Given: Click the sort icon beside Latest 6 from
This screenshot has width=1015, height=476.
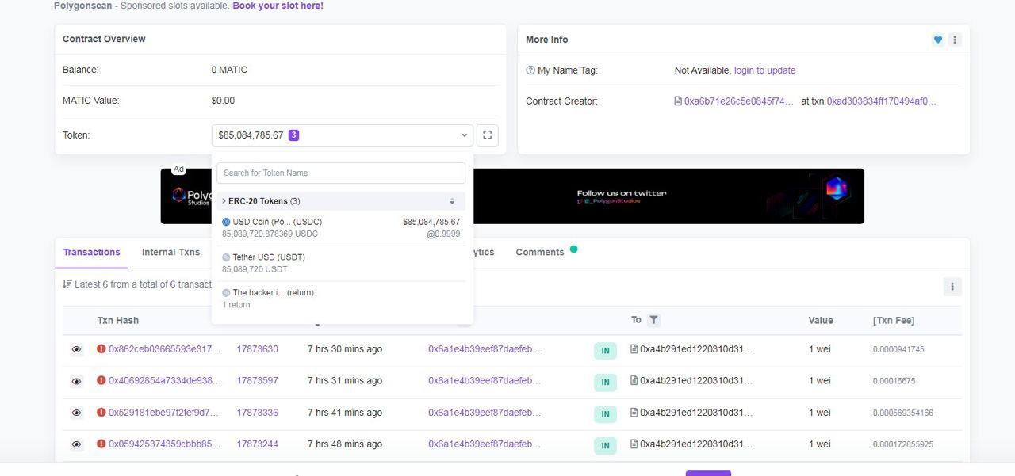Looking at the screenshot, I should pos(67,284).
